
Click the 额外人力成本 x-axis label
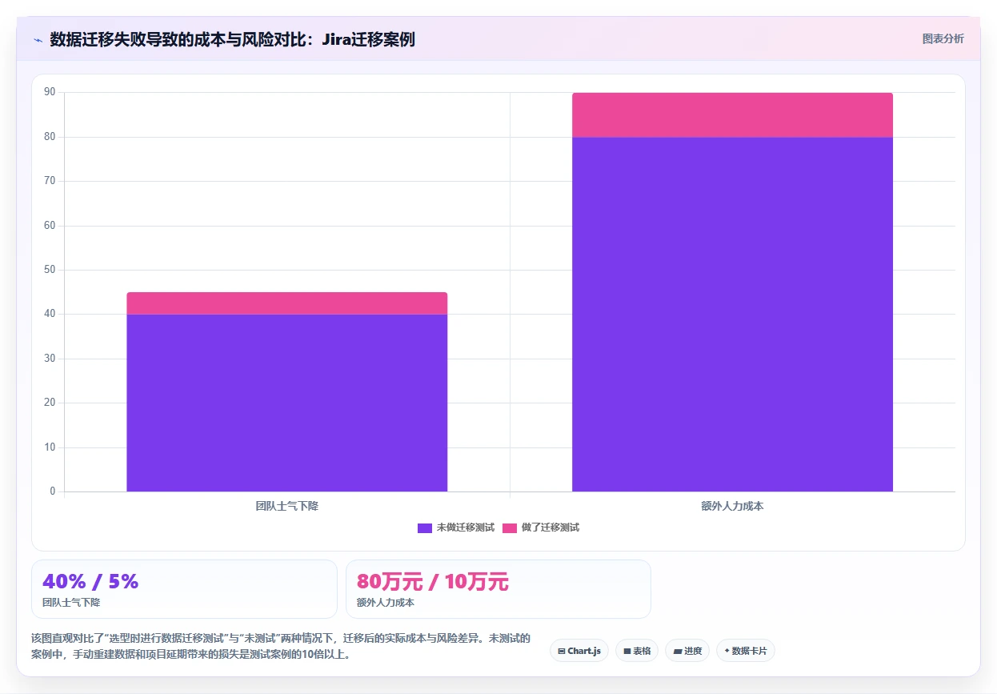tap(732, 506)
